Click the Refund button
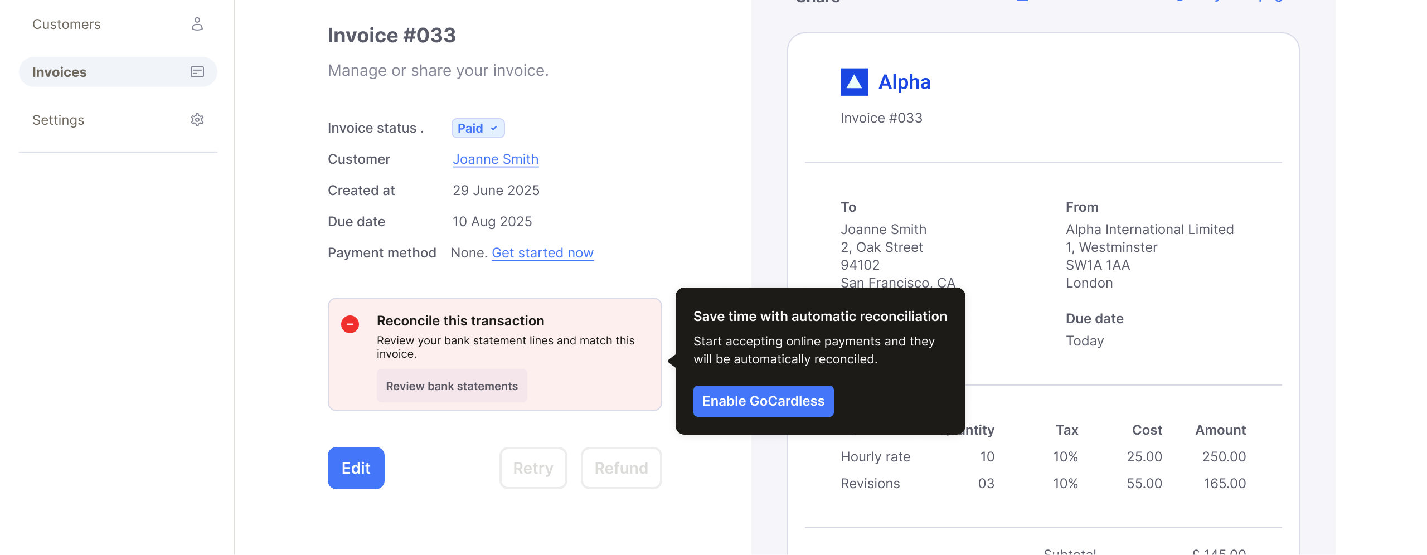Screen dimensions: 1427x555 point(621,468)
